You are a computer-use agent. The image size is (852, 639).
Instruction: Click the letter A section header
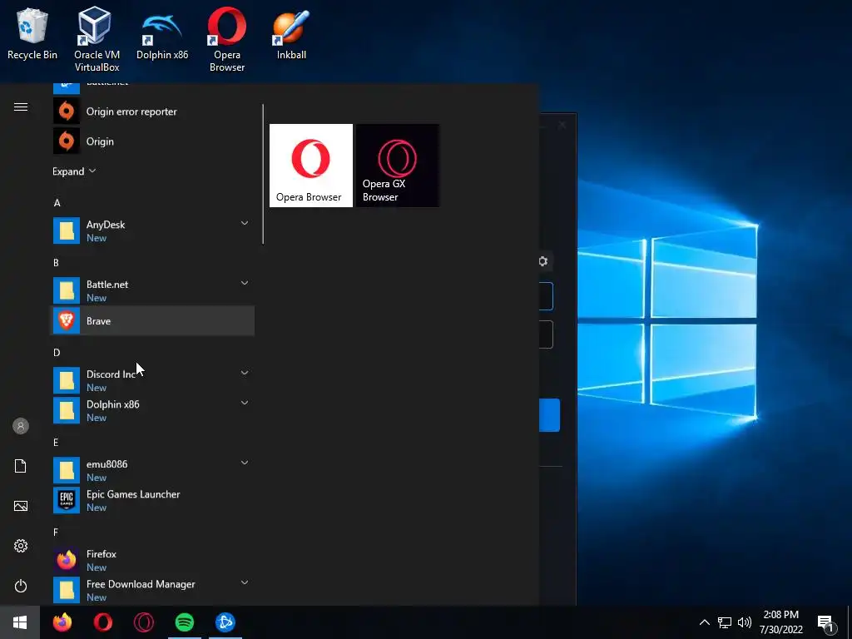[x=57, y=203]
